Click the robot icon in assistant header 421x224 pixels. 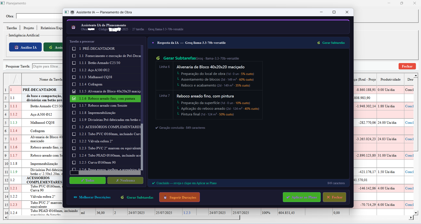pos(73,27)
